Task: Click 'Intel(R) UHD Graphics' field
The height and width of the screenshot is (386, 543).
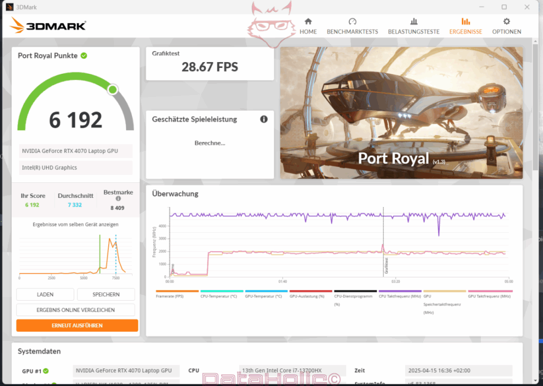Action: point(75,168)
